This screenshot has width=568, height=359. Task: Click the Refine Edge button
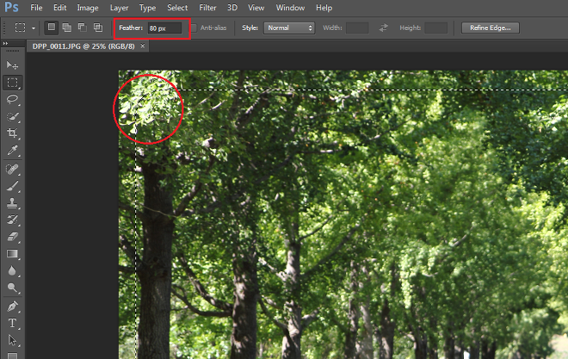tap(491, 28)
